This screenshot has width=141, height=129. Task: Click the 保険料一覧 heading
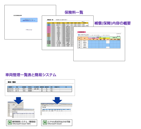(74, 12)
